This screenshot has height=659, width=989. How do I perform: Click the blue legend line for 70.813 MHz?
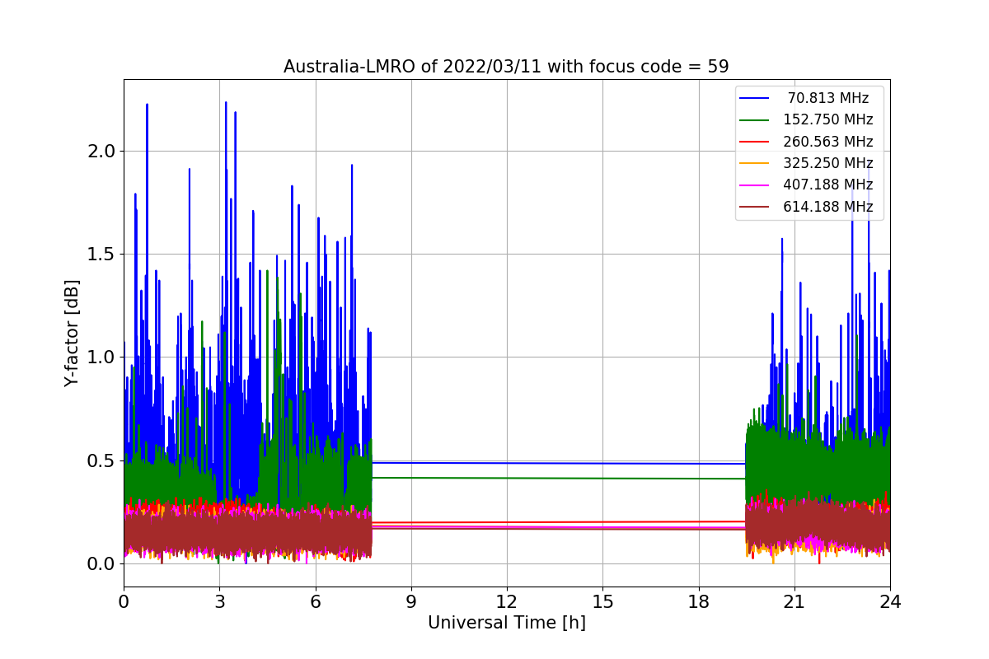coord(755,99)
